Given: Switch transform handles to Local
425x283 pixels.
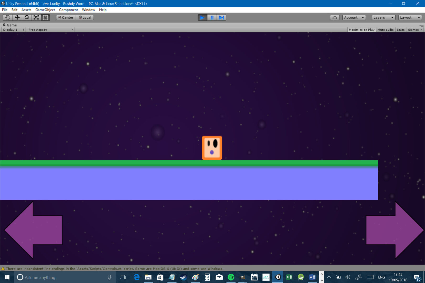Looking at the screenshot, I should (84, 17).
